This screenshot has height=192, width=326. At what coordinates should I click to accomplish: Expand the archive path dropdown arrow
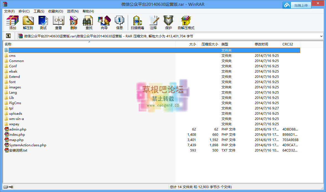coord(321,36)
